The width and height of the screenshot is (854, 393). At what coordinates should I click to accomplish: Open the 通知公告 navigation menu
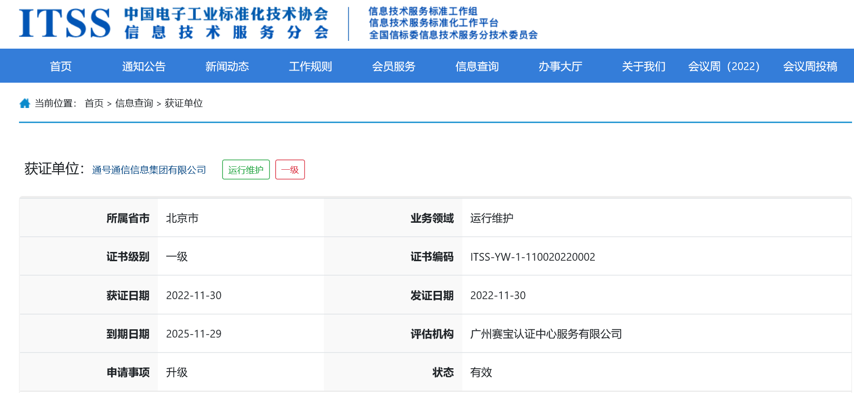pyautogui.click(x=144, y=66)
